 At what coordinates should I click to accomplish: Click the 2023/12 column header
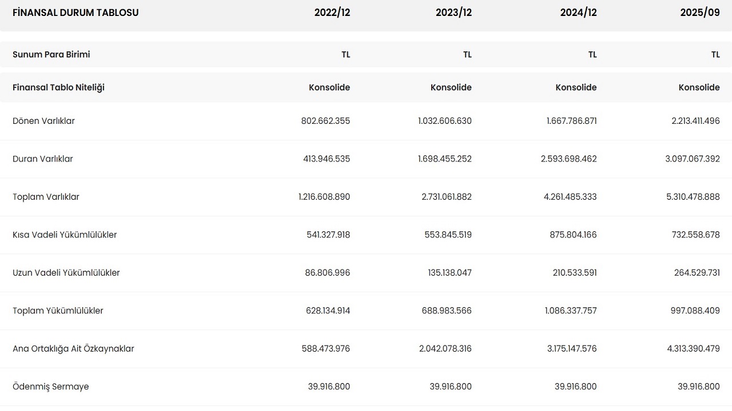[x=453, y=13]
